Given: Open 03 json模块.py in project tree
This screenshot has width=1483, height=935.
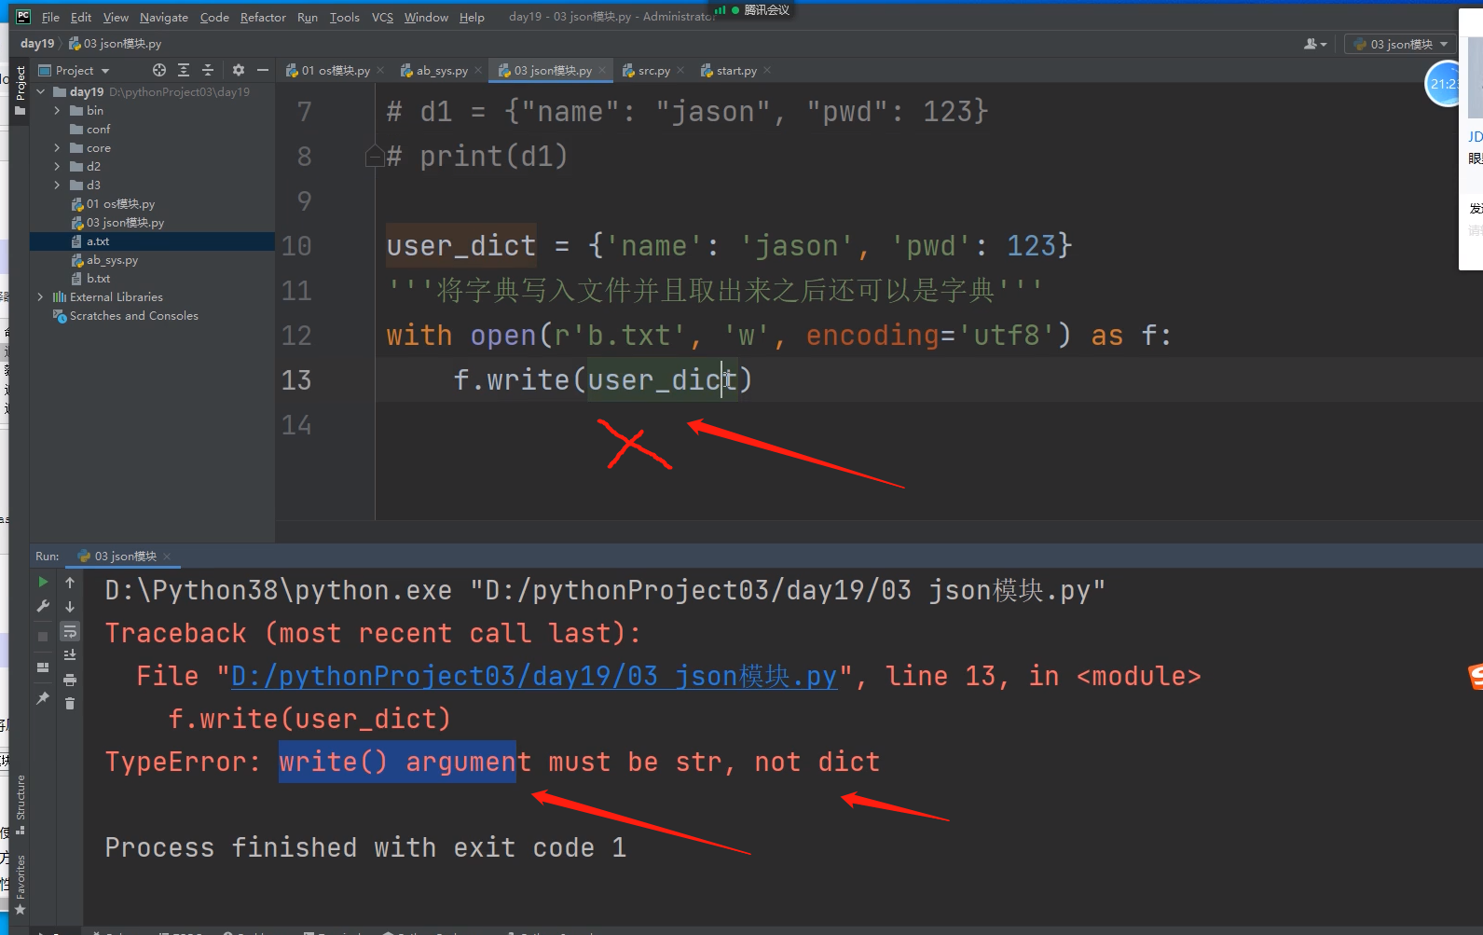Looking at the screenshot, I should (x=117, y=222).
